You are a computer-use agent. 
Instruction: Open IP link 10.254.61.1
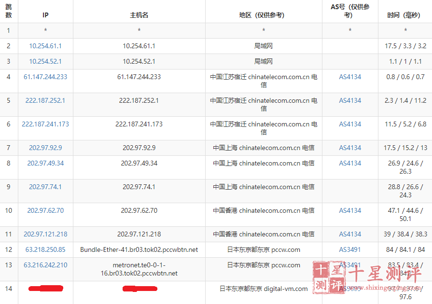(x=45, y=46)
